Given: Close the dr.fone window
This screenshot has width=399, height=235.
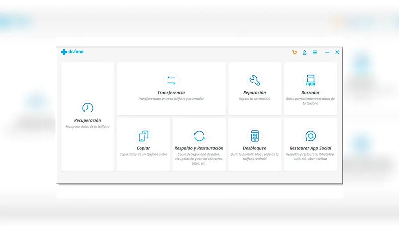Looking at the screenshot, I should (x=337, y=52).
